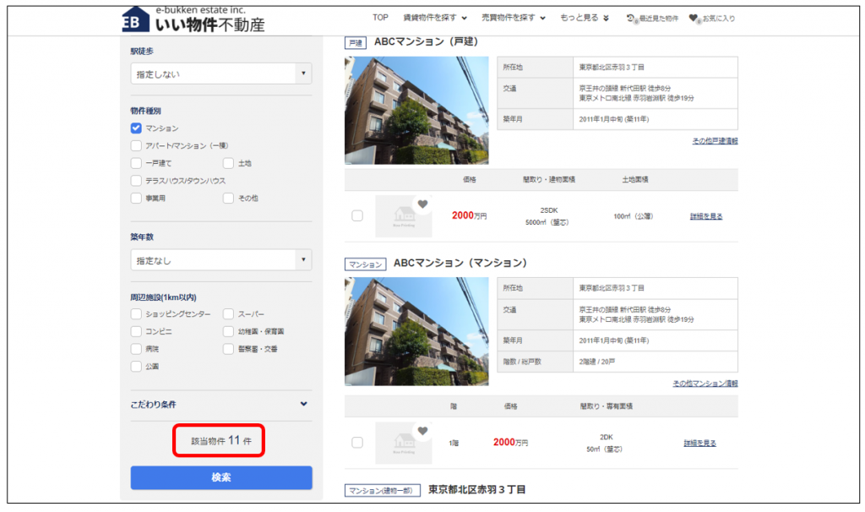The width and height of the screenshot is (865, 512).
Task: Click もっと見る double-chevron menu
Action: point(584,18)
